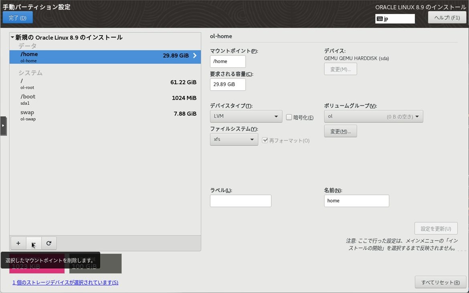469x293 pixels.
Task: Click the 要求される容量 29.89 GiB field
Action: click(228, 84)
